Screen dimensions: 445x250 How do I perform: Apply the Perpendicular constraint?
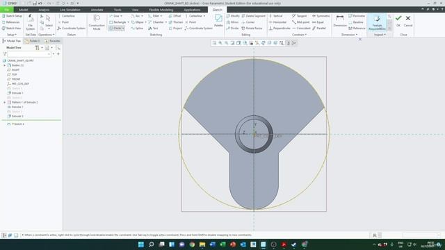coord(280,28)
